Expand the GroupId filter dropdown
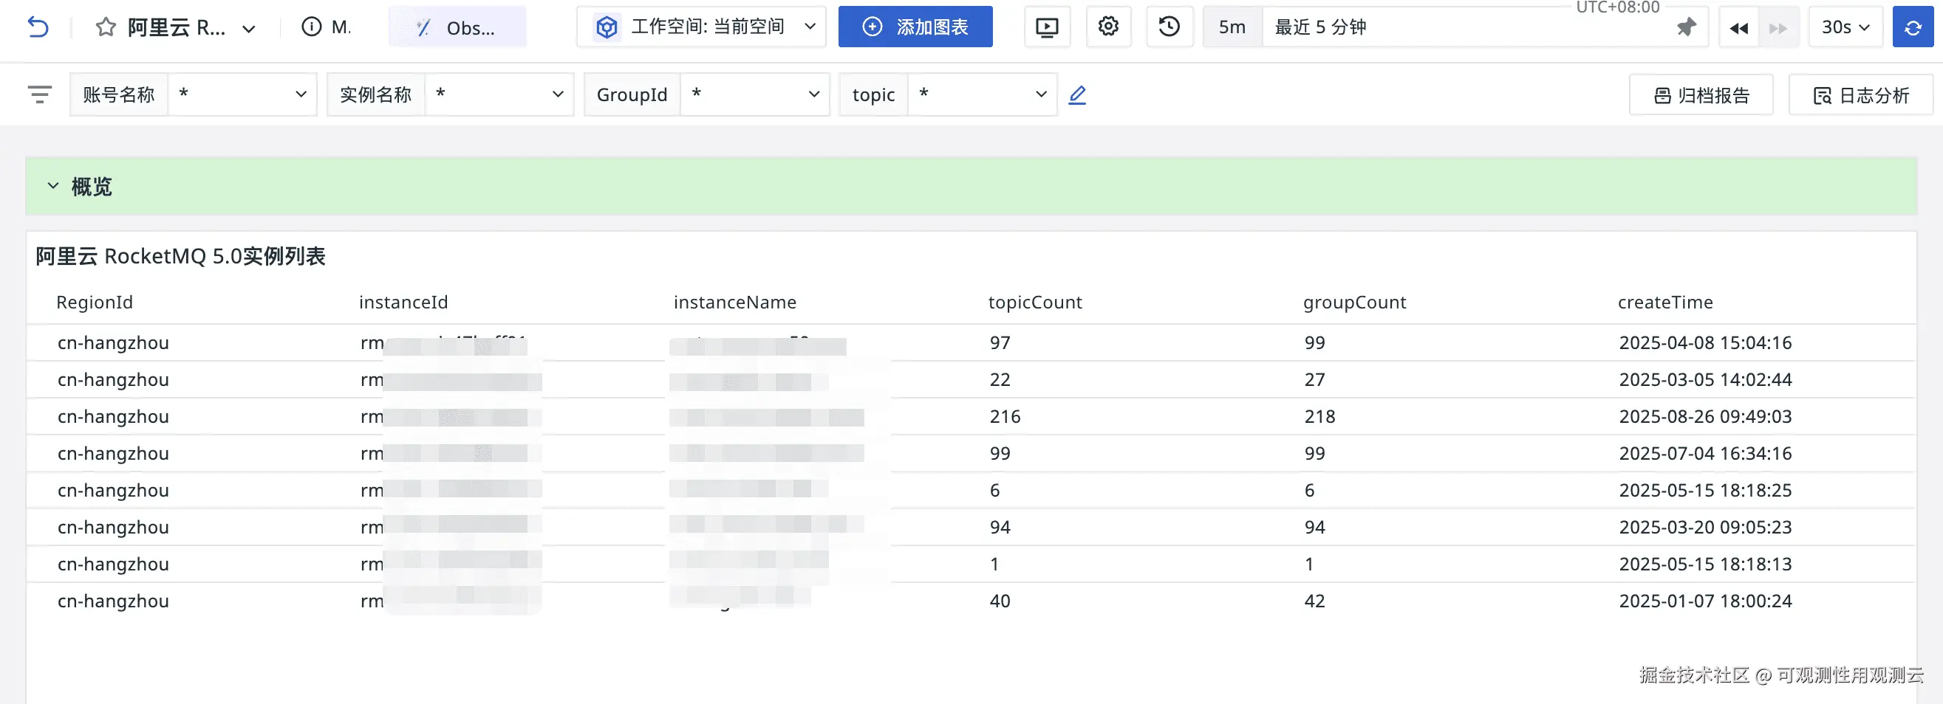 coord(754,95)
